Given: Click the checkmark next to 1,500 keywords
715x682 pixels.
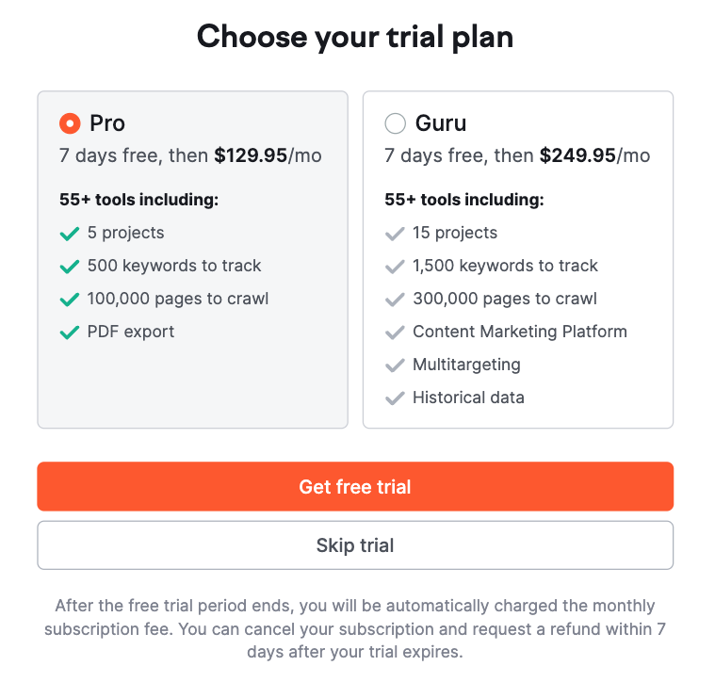Looking at the screenshot, I should (395, 267).
